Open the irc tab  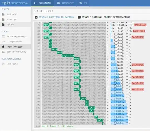[x=83, y=3]
